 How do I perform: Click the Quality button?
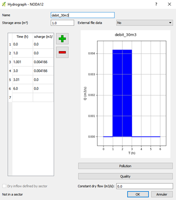point(125,176)
